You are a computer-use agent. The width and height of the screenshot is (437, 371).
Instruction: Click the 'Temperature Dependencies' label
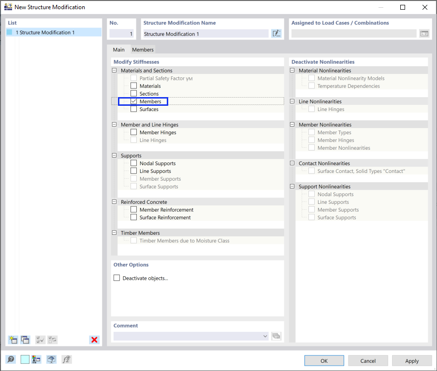(x=349, y=86)
